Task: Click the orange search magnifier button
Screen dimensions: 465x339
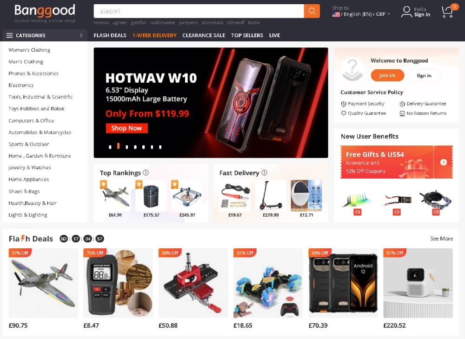Action: pyautogui.click(x=312, y=11)
